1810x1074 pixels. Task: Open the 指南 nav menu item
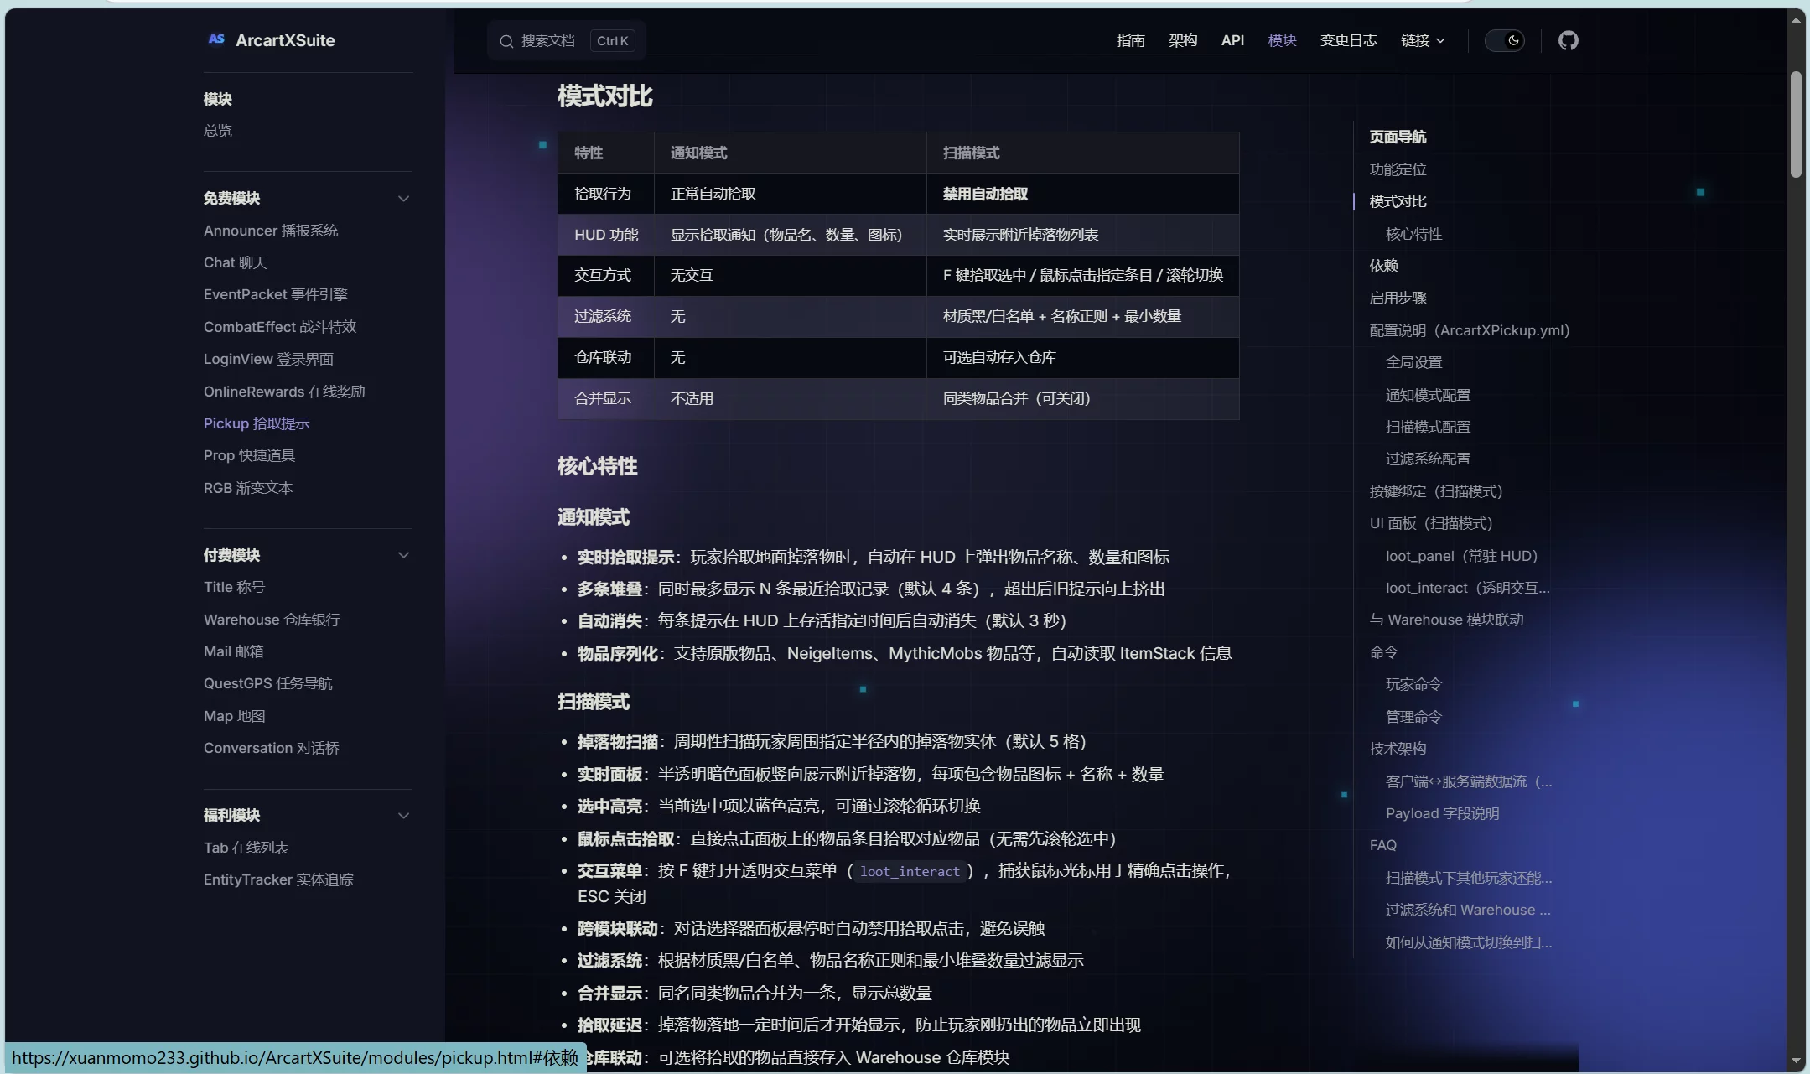coord(1130,40)
